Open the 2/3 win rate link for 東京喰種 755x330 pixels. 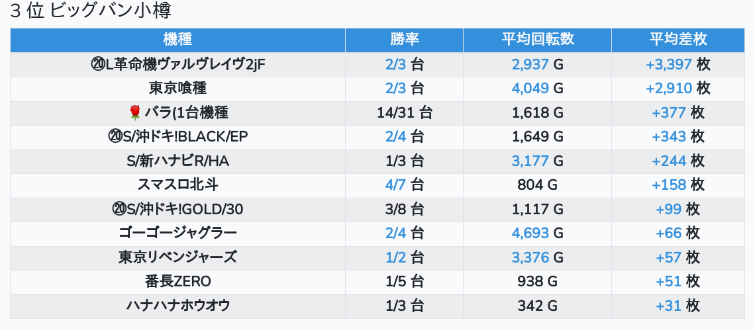(395, 89)
